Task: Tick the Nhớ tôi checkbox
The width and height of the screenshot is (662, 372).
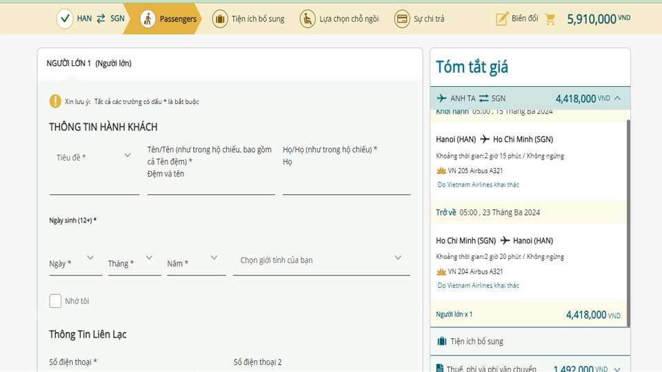Action: pyautogui.click(x=55, y=301)
